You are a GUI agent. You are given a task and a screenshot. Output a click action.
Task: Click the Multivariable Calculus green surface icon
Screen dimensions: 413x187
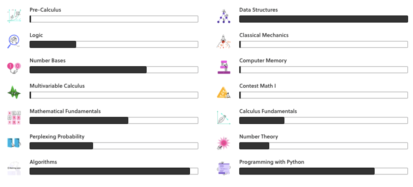(14, 92)
